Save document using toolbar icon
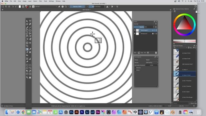 9,6
